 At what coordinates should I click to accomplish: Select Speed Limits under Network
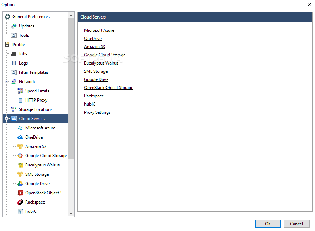(37, 91)
